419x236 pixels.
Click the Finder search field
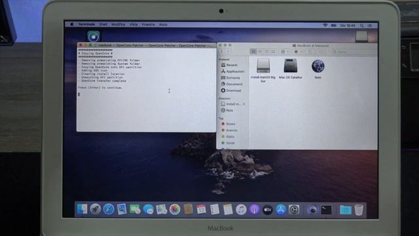point(354,52)
